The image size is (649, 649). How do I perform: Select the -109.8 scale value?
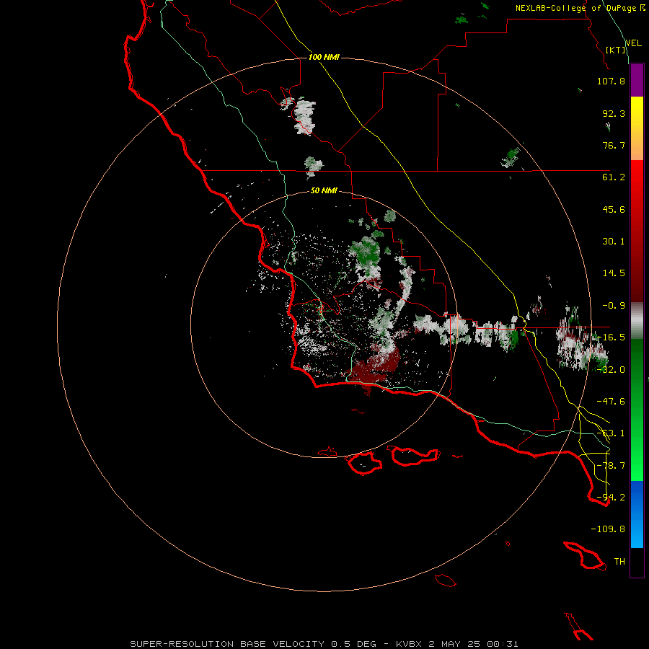(608, 529)
